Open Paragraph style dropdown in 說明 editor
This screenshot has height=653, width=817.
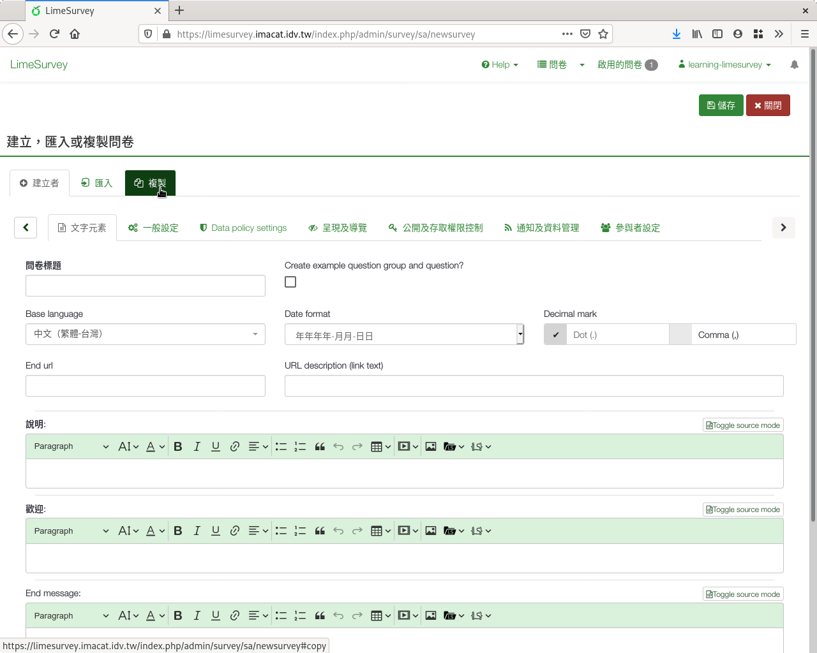(x=71, y=446)
